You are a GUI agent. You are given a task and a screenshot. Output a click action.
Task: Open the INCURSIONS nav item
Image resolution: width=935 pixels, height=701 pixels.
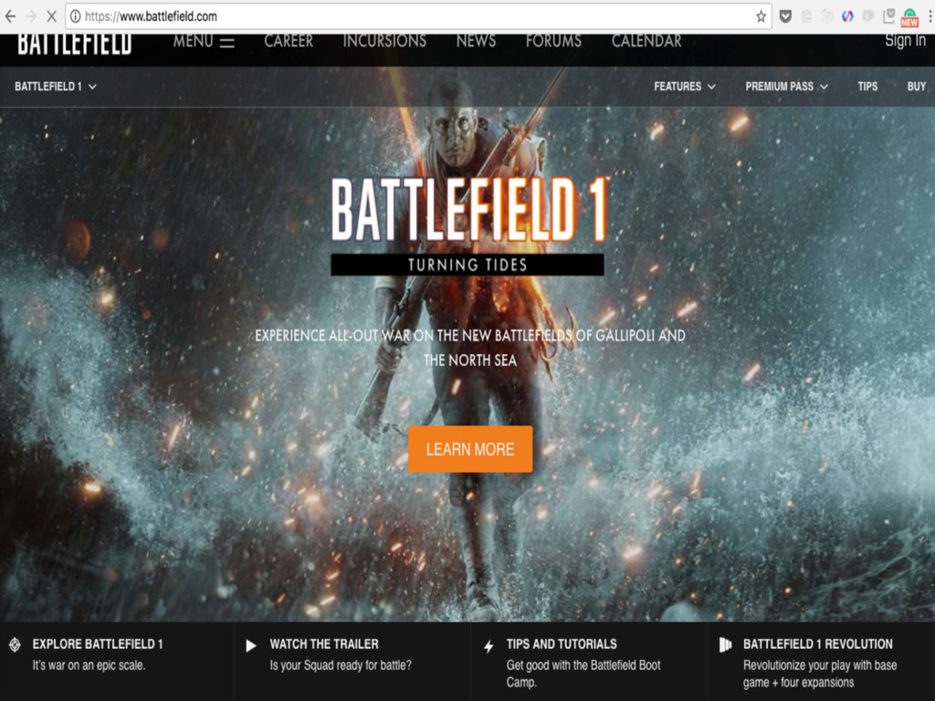point(384,41)
